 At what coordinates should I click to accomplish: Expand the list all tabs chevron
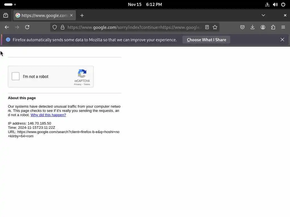click(263, 15)
